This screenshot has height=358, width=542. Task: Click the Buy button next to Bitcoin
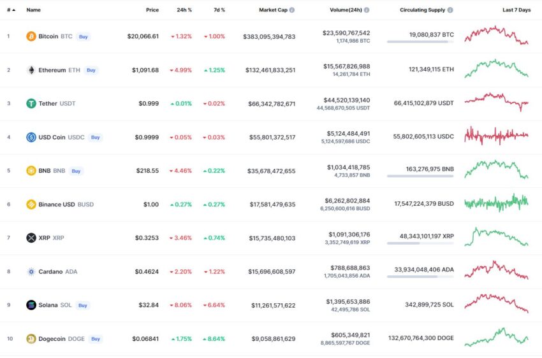84,36
